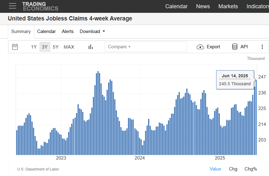Show Value view of chart
This screenshot has width=269, height=176.
tap(215, 169)
